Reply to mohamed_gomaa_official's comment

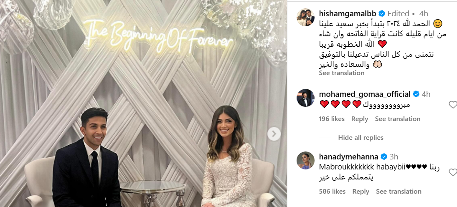coord(360,119)
